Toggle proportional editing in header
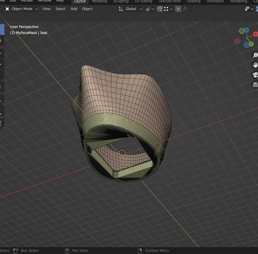258x254 pixels. [178, 9]
